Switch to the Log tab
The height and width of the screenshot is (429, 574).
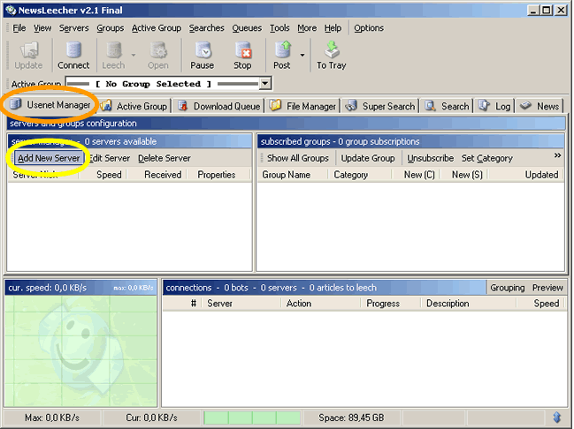495,106
